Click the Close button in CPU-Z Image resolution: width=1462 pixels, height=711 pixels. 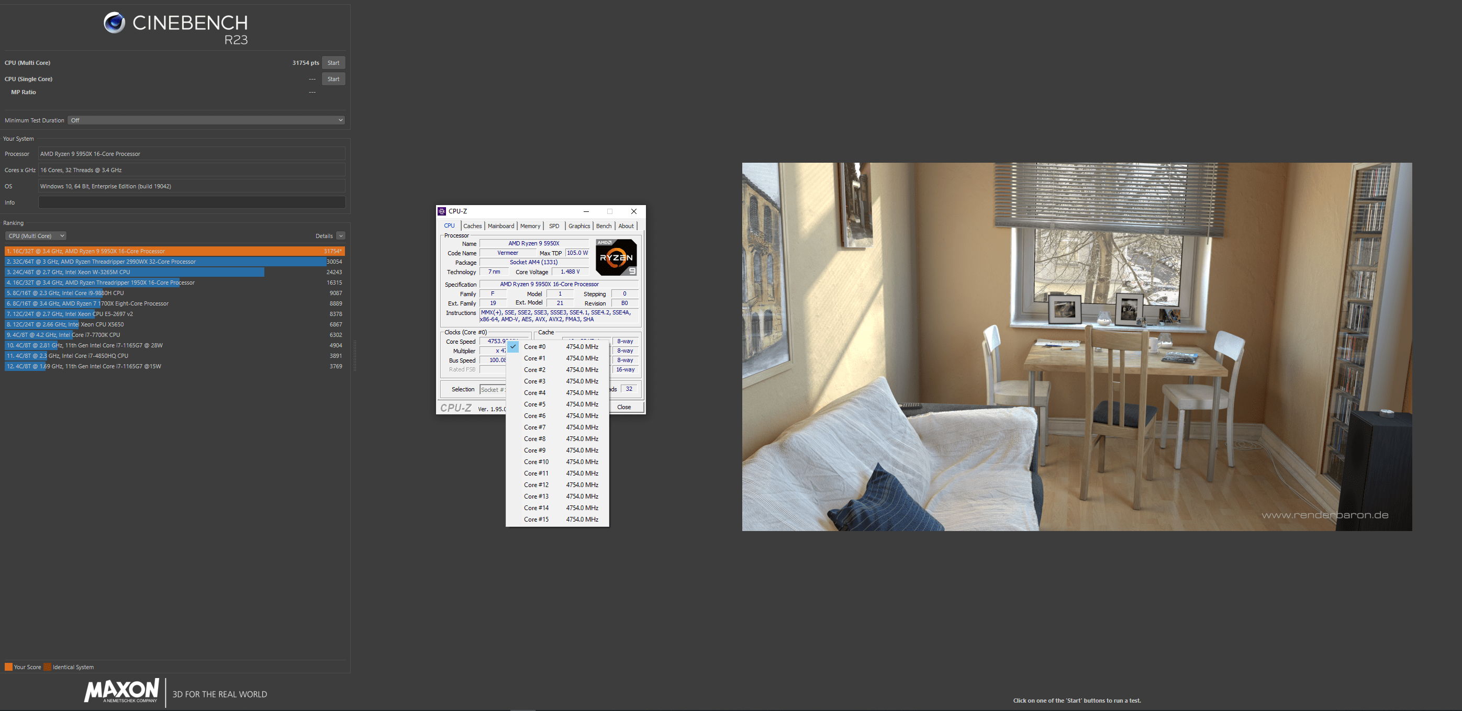pyautogui.click(x=624, y=407)
